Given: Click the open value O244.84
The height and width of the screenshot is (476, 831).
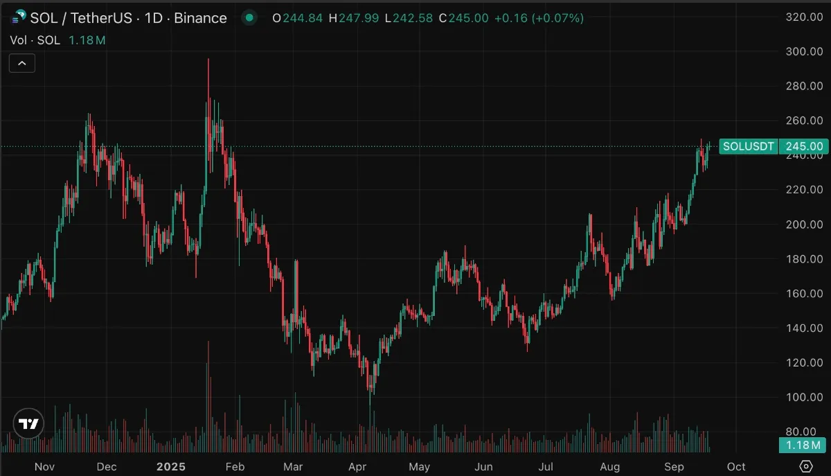Looking at the screenshot, I should click(x=297, y=18).
